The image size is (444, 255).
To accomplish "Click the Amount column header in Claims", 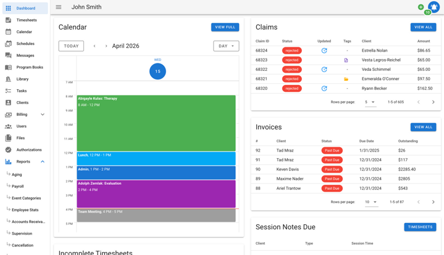I will 424,41.
